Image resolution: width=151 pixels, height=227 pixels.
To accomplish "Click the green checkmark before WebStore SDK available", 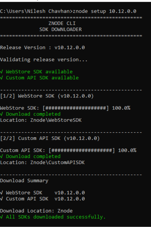I will point(2,72).
